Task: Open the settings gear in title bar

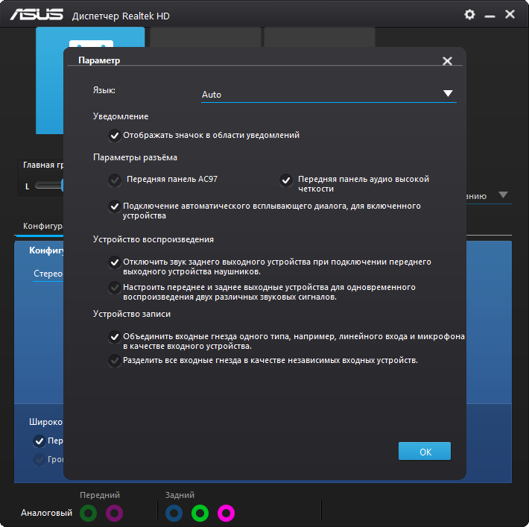Action: coord(469,14)
